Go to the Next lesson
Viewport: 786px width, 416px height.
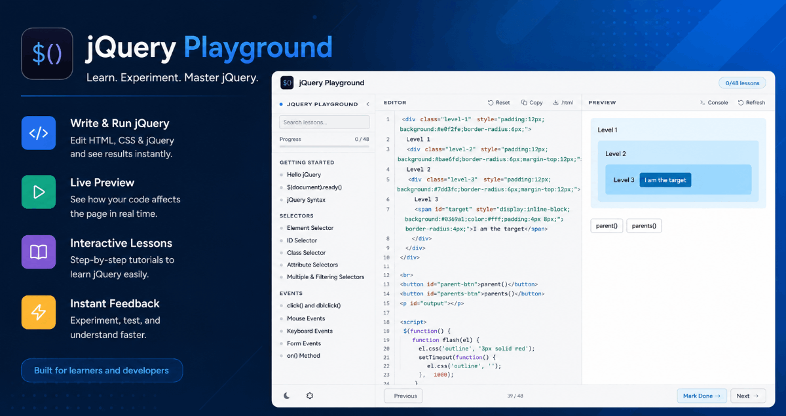click(x=747, y=396)
